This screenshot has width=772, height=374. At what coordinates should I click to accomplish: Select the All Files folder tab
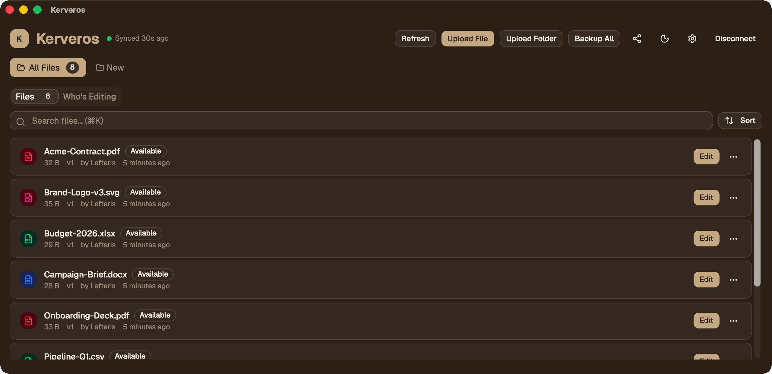[x=48, y=68]
